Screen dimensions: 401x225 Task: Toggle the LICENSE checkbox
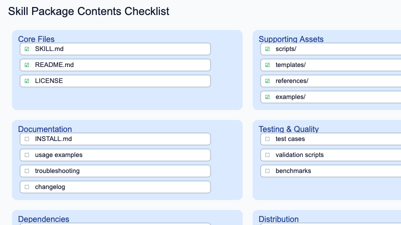[27, 81]
